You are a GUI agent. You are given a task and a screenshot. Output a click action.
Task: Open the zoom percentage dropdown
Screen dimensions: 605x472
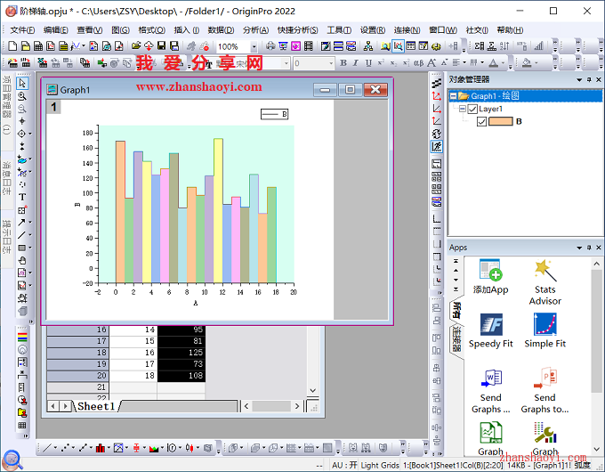coord(254,46)
